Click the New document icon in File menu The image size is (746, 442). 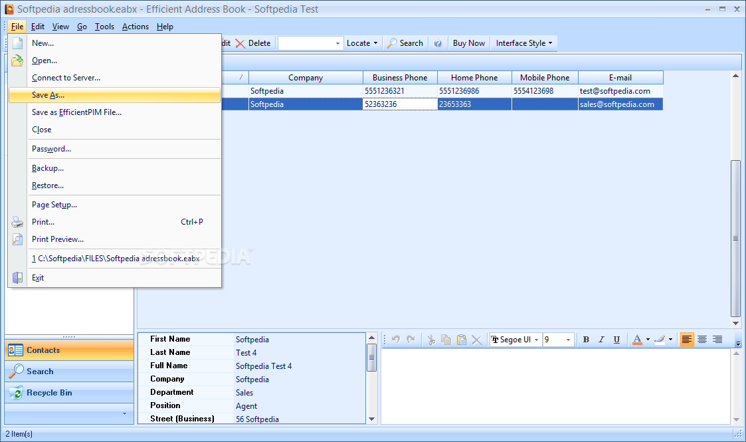[17, 43]
